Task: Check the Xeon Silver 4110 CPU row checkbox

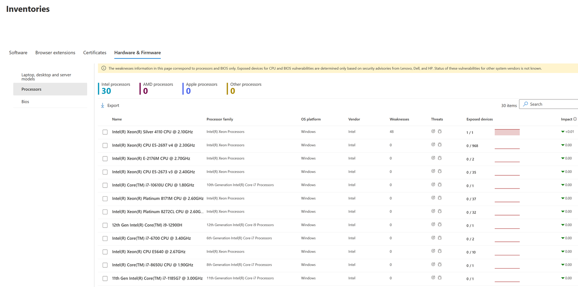Action: pyautogui.click(x=105, y=132)
